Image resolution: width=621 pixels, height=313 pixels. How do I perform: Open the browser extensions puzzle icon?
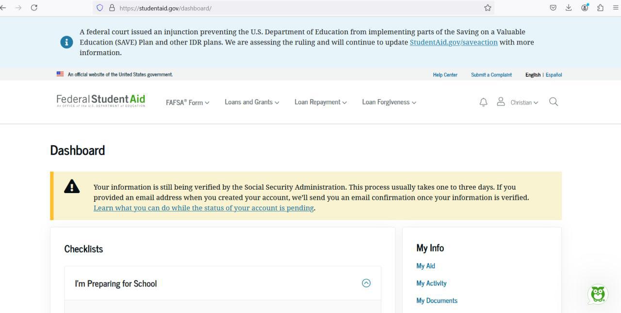click(600, 8)
